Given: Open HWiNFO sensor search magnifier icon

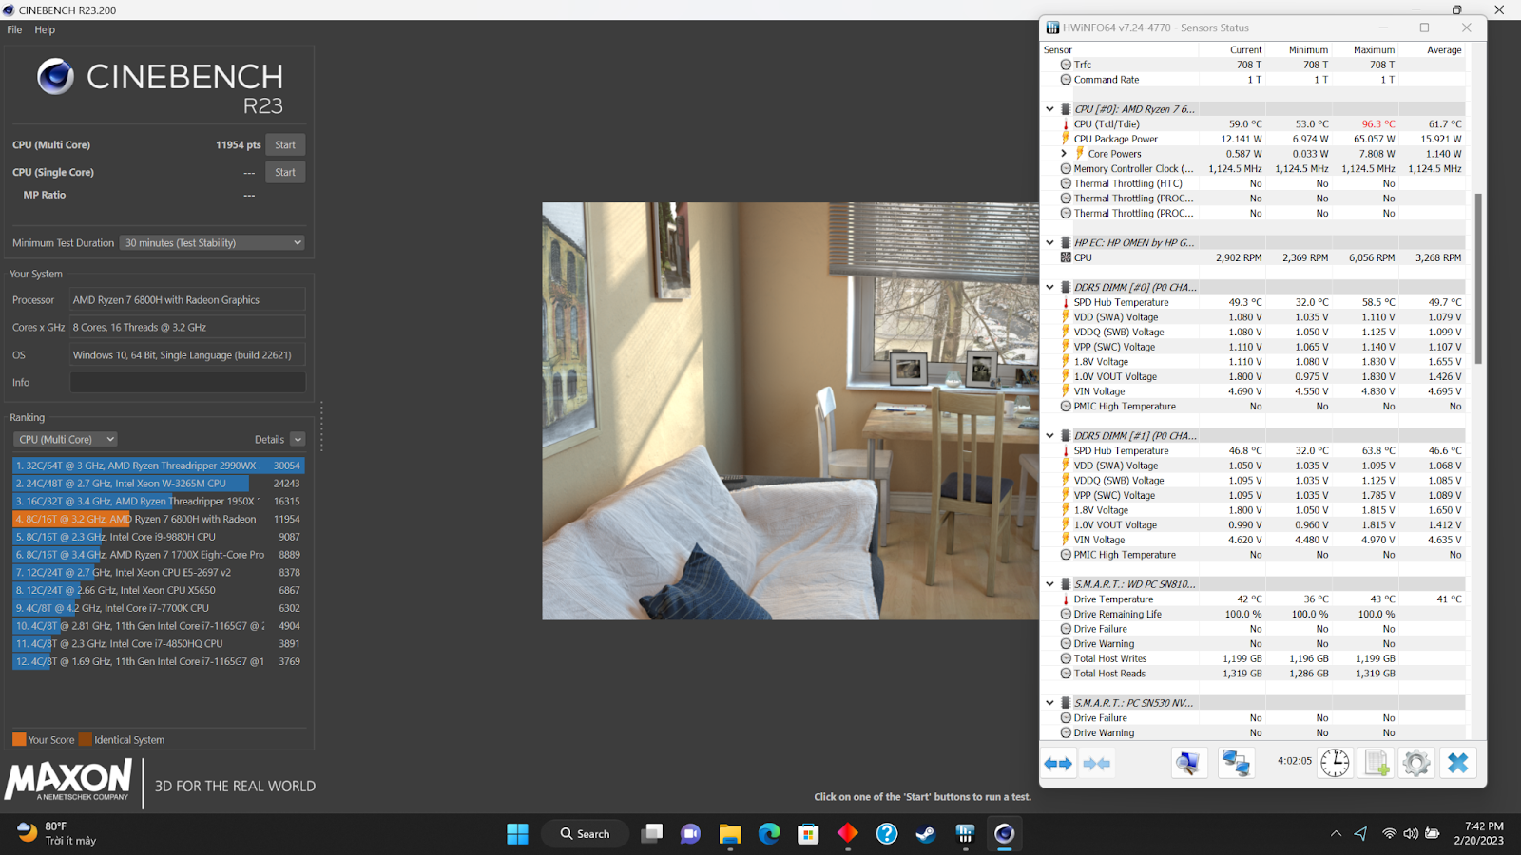Looking at the screenshot, I should click(1188, 763).
